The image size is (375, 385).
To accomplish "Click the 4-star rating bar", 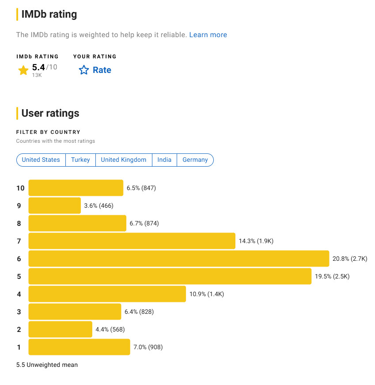I will [x=107, y=294].
